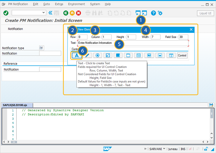Click the Height input field
The width and height of the screenshot is (216, 153).
point(131,37)
